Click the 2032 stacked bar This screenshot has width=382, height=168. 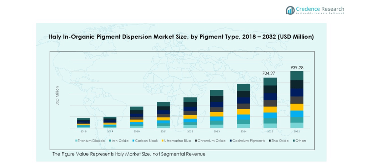297,100
